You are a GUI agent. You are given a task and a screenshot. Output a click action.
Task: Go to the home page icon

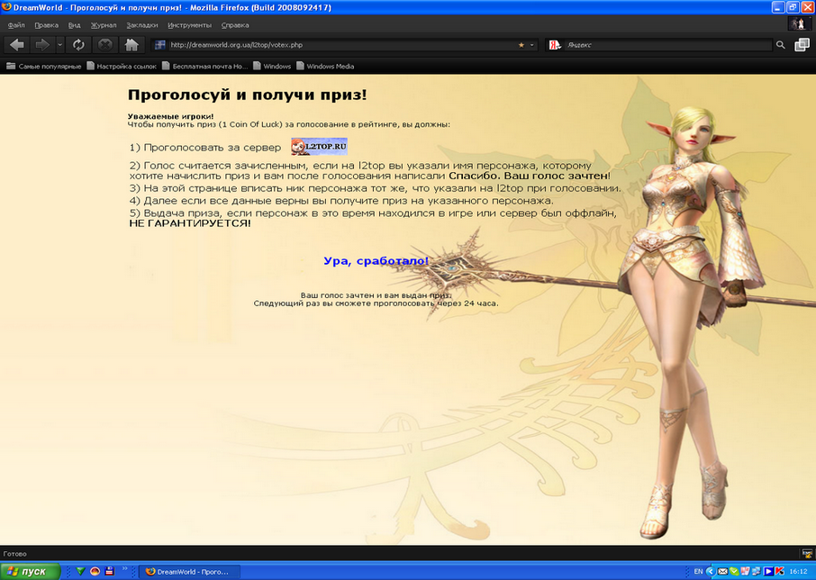point(131,45)
